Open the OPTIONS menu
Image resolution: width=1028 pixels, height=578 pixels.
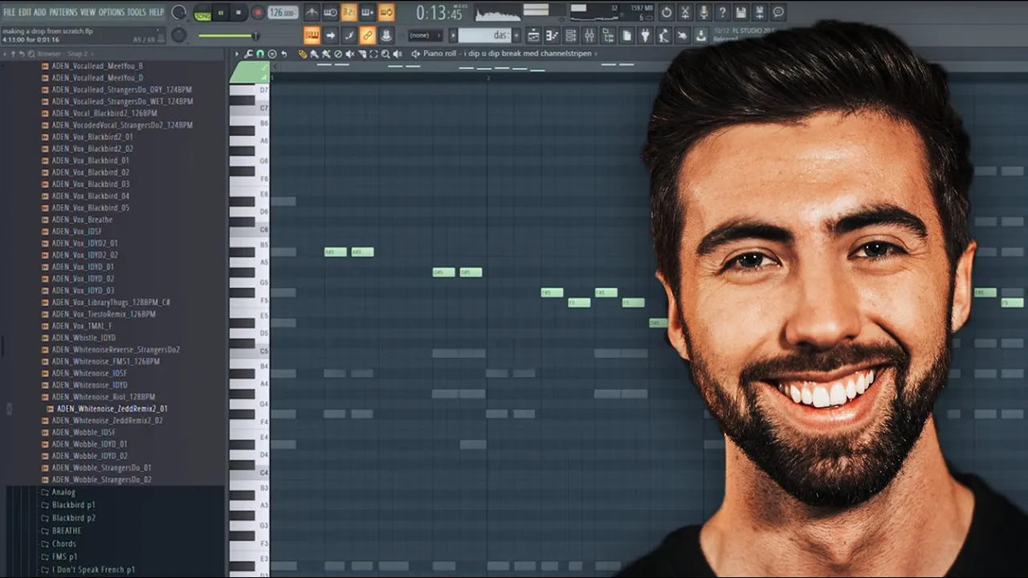[x=112, y=12]
